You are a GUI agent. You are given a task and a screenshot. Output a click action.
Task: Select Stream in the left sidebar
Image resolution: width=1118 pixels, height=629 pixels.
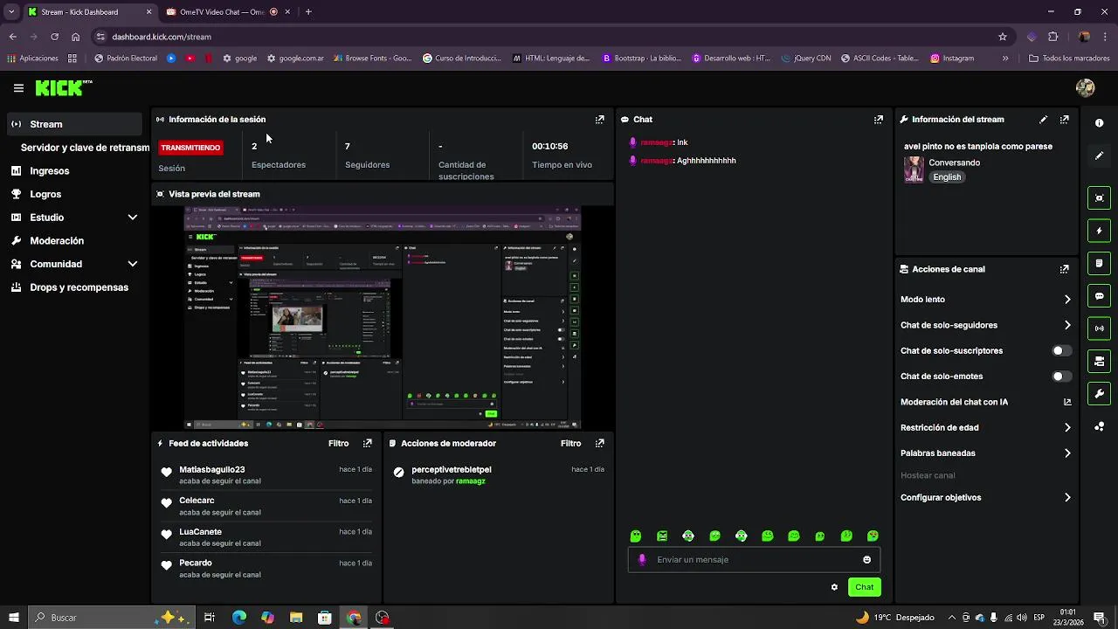point(75,124)
